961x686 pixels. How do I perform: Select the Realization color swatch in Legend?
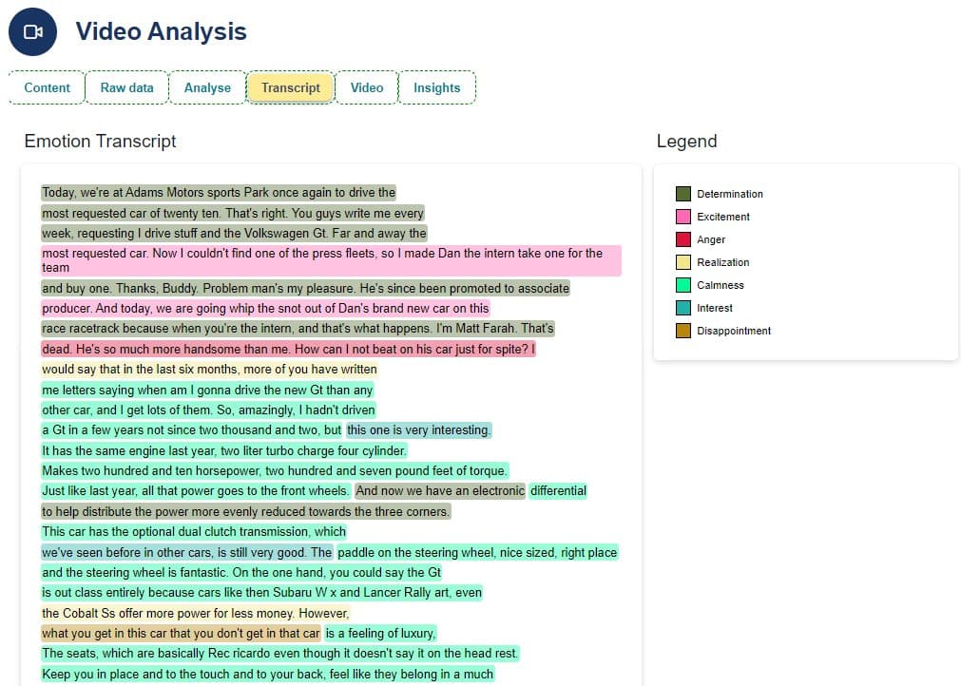tap(682, 262)
